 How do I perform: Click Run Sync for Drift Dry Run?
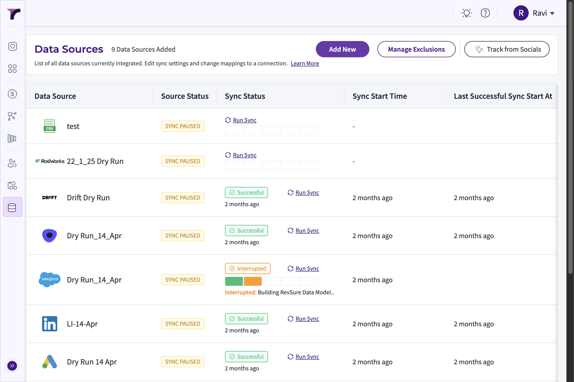307,193
